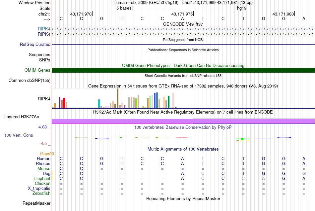Click the thin RefSeq Curated gene line
315x211 pixels.
[183, 44]
